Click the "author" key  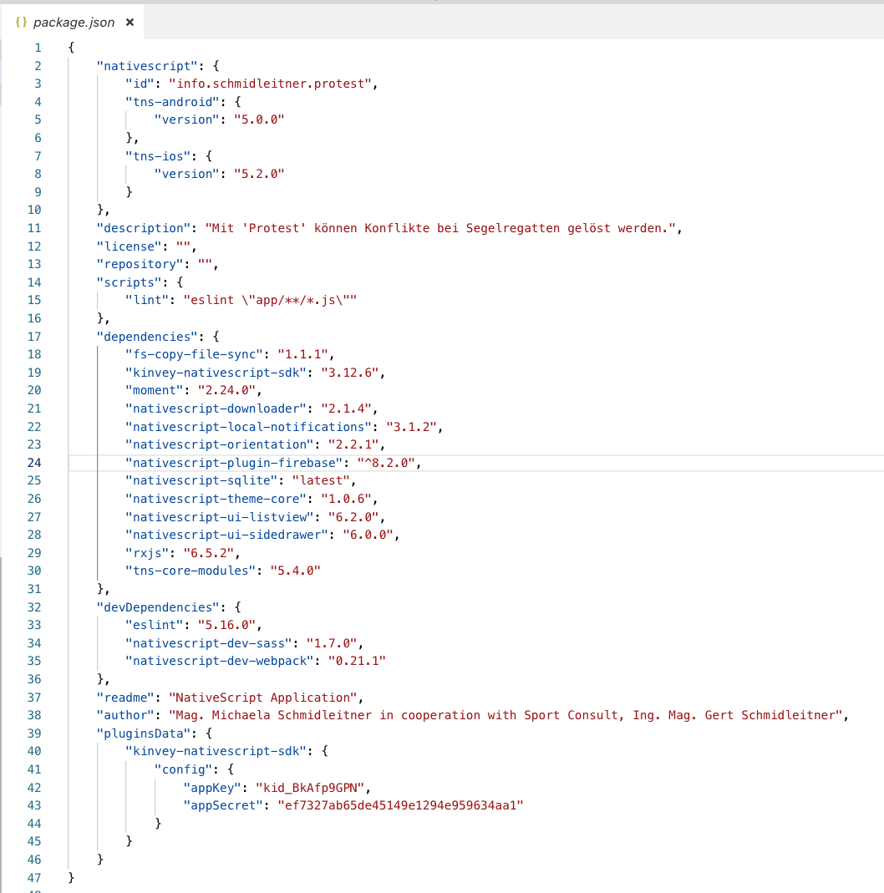coord(124,715)
